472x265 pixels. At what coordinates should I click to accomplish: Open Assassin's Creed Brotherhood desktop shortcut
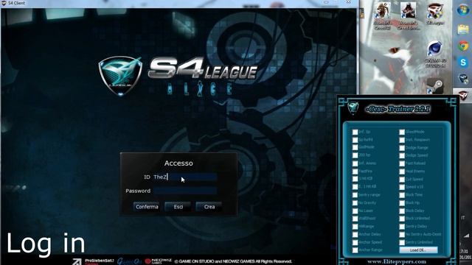(408, 15)
